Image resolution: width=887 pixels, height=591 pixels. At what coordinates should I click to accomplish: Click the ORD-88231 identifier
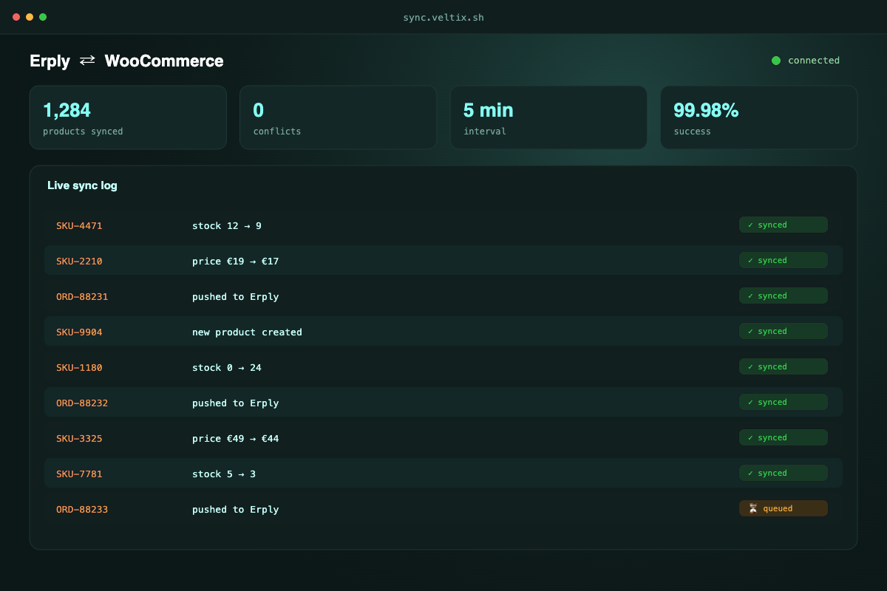(82, 297)
